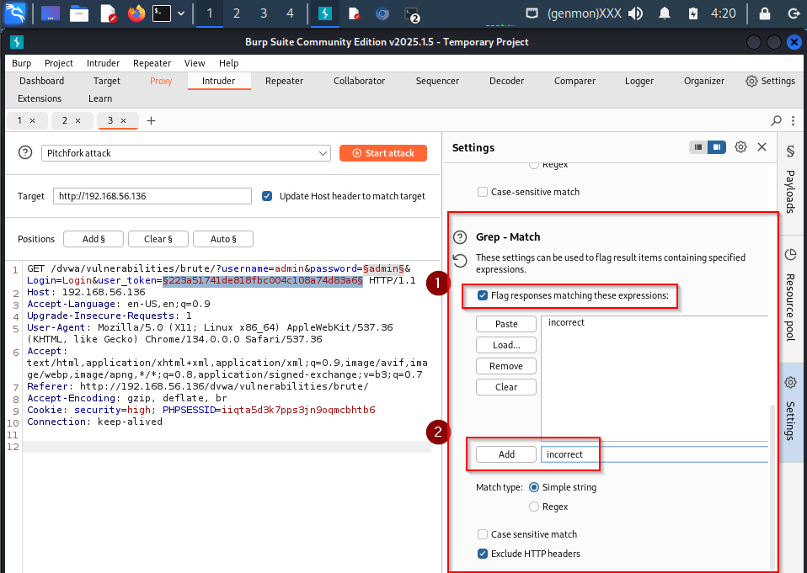The width and height of the screenshot is (807, 573).
Task: Toggle Update Host header to match target
Action: coord(267,196)
